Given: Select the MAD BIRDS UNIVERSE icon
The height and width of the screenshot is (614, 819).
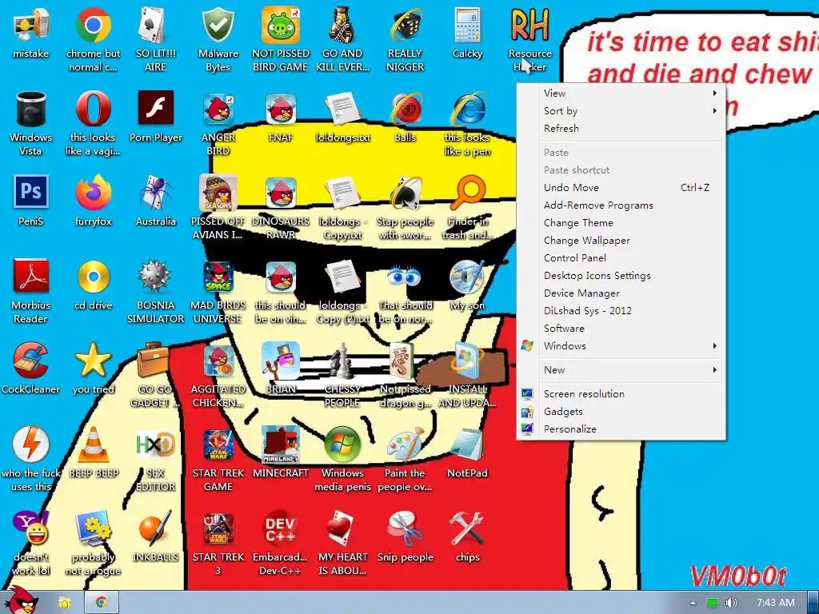Looking at the screenshot, I should 218,276.
